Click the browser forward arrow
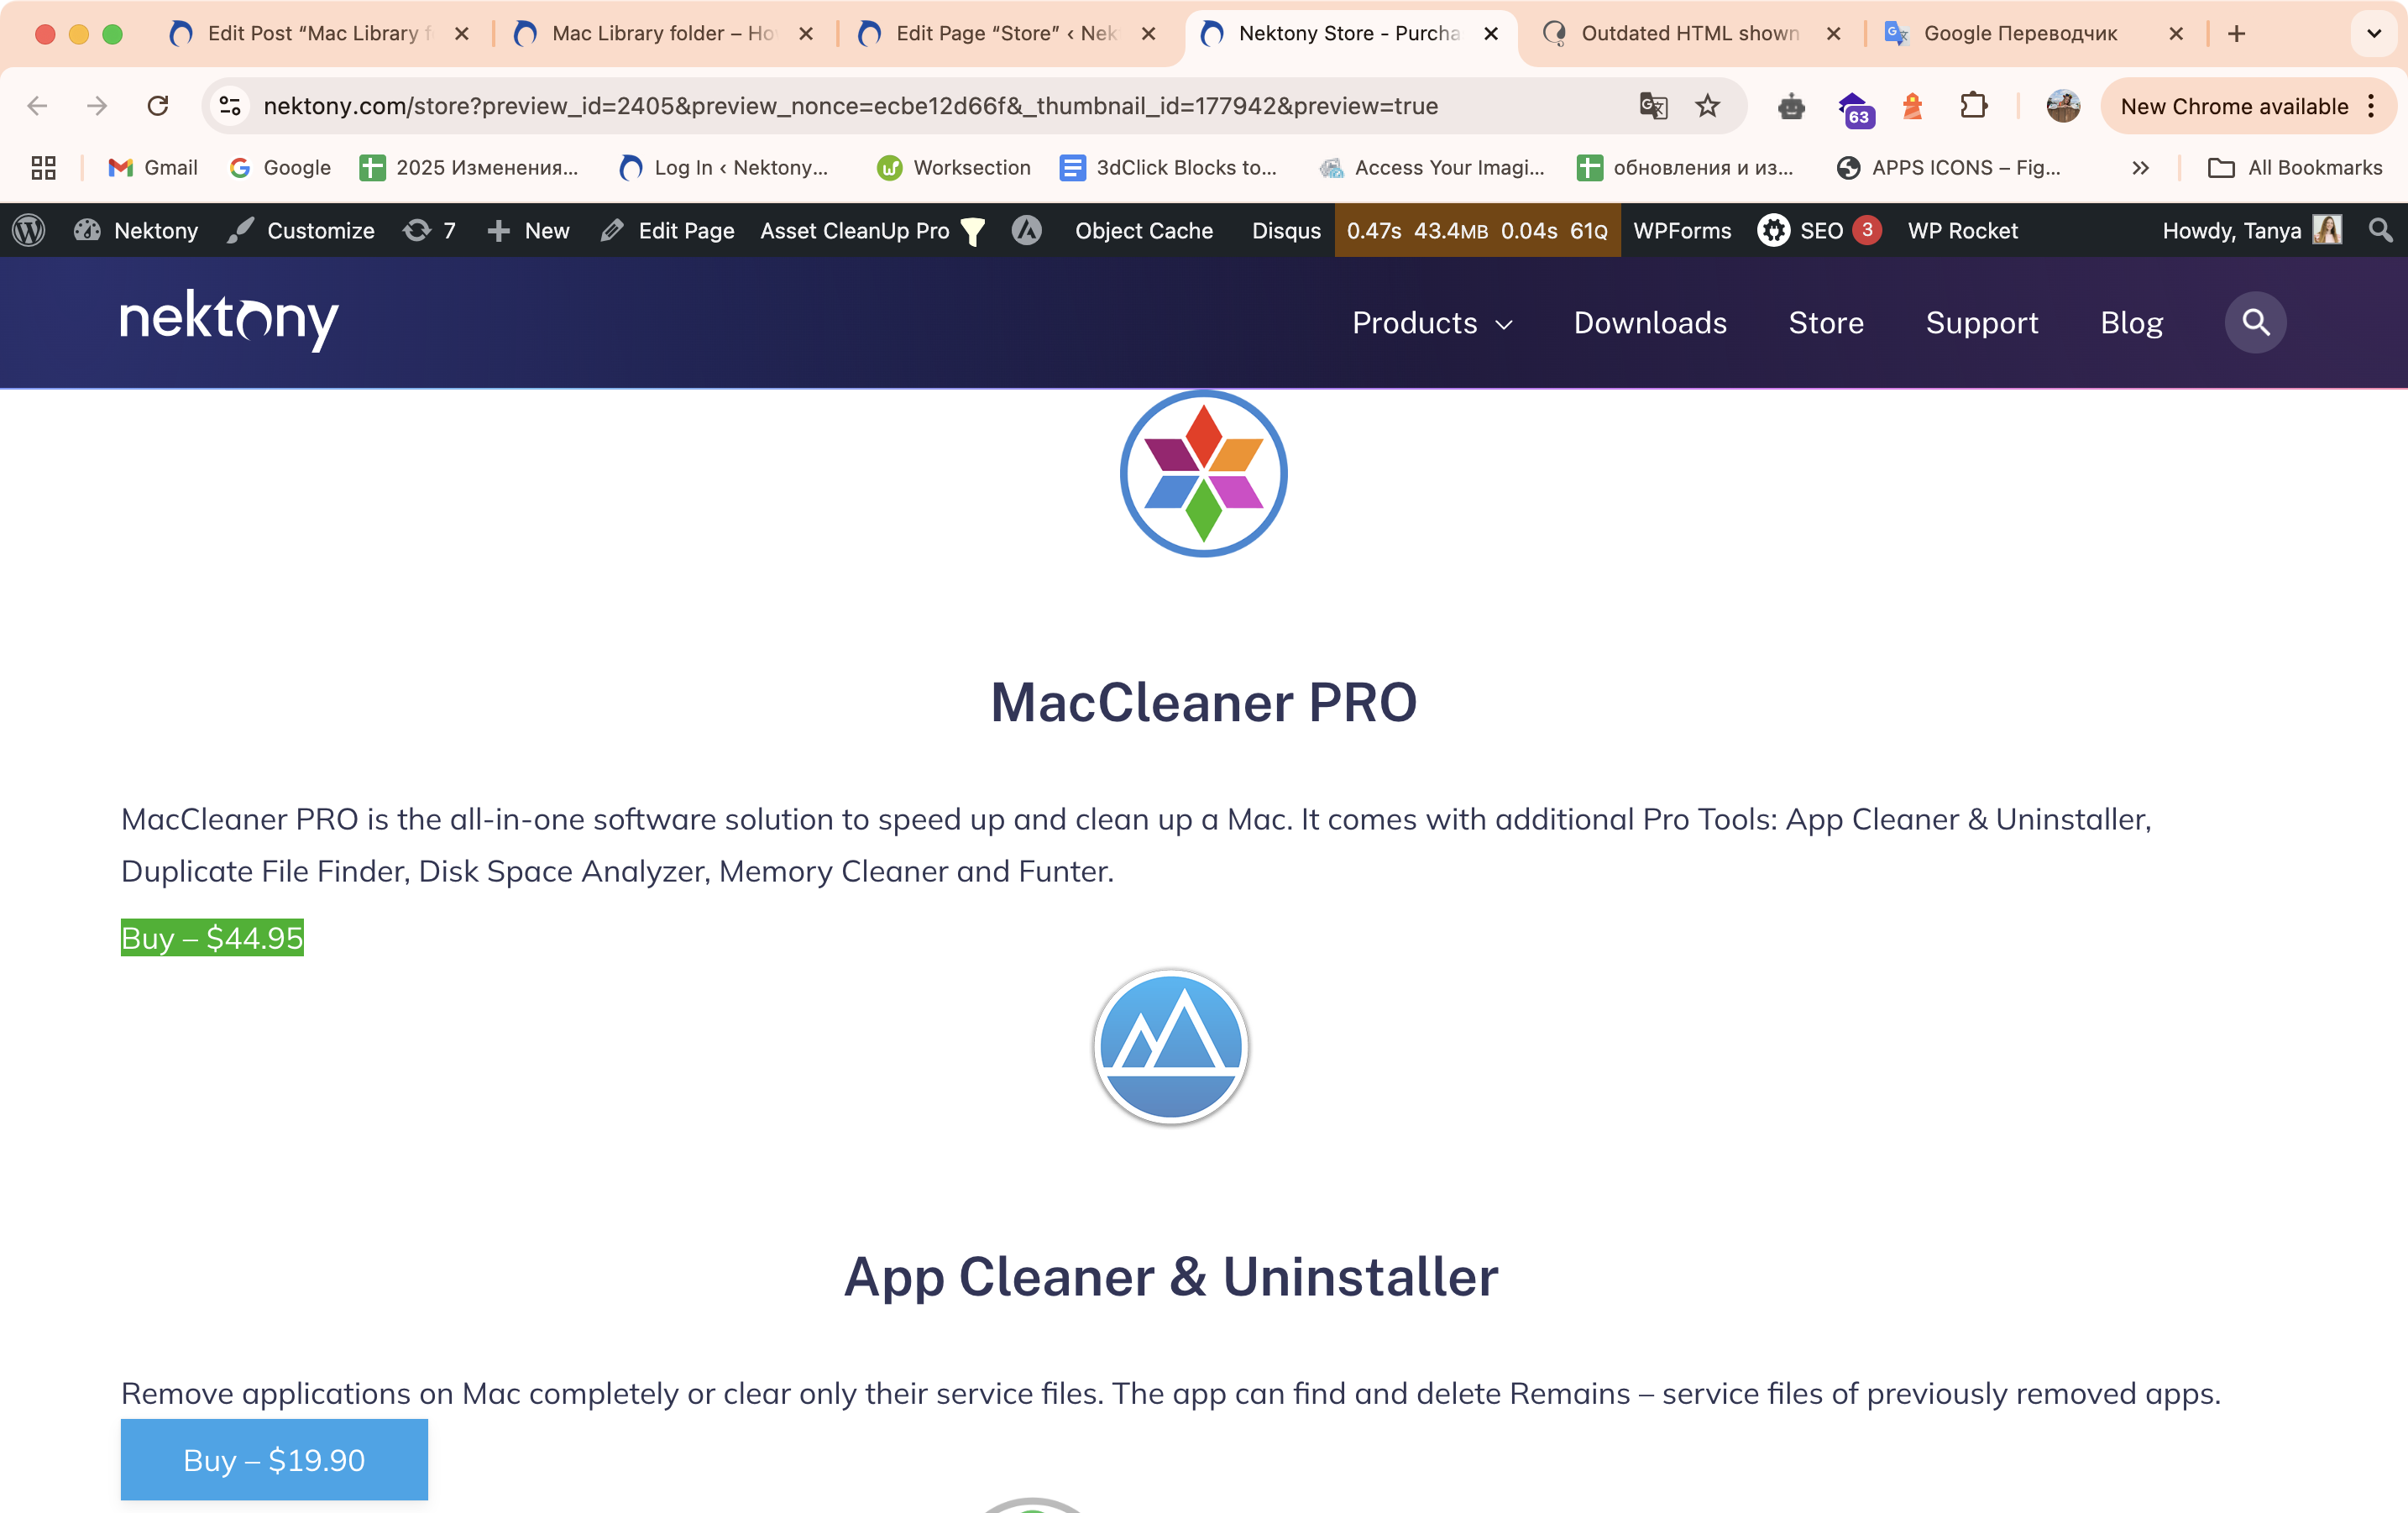The image size is (2408, 1513). [97, 106]
